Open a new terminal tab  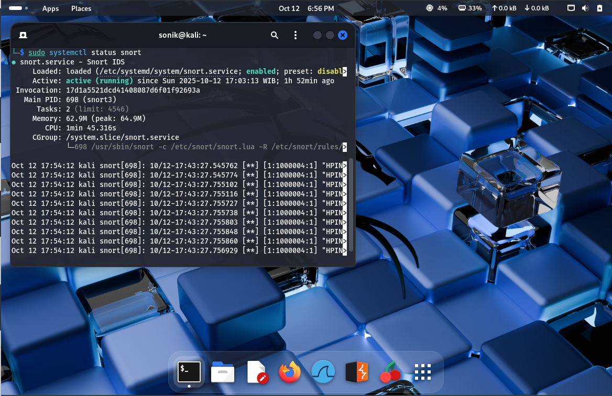coord(23,35)
